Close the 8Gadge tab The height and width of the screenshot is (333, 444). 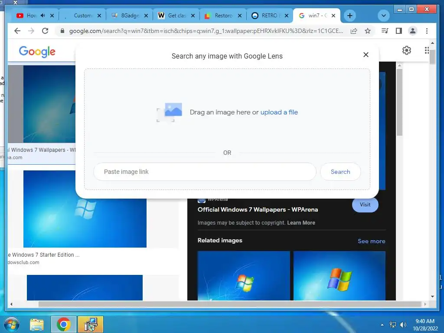[146, 16]
